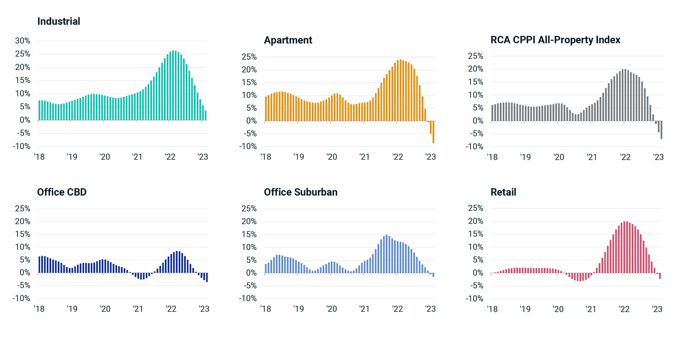This screenshot has width=681, height=340.
Task: Select the RCA CPPI All-Property Index heading
Action: point(555,40)
